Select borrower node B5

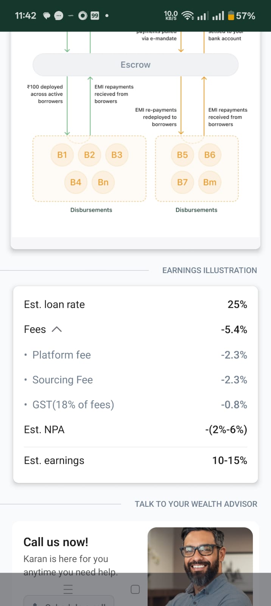click(x=182, y=155)
